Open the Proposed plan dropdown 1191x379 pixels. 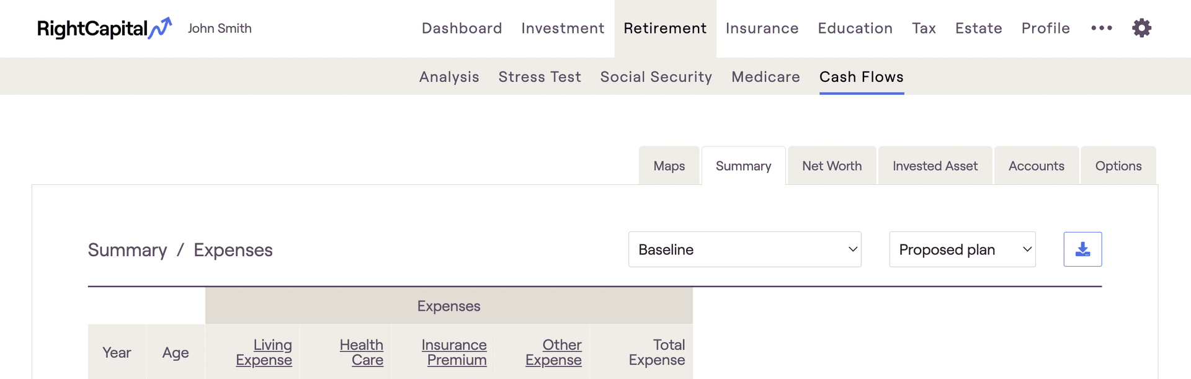tap(962, 249)
